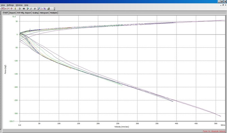Click the yellow-green shock figure icon
This screenshot has height=133, width=227.
(15, 9)
